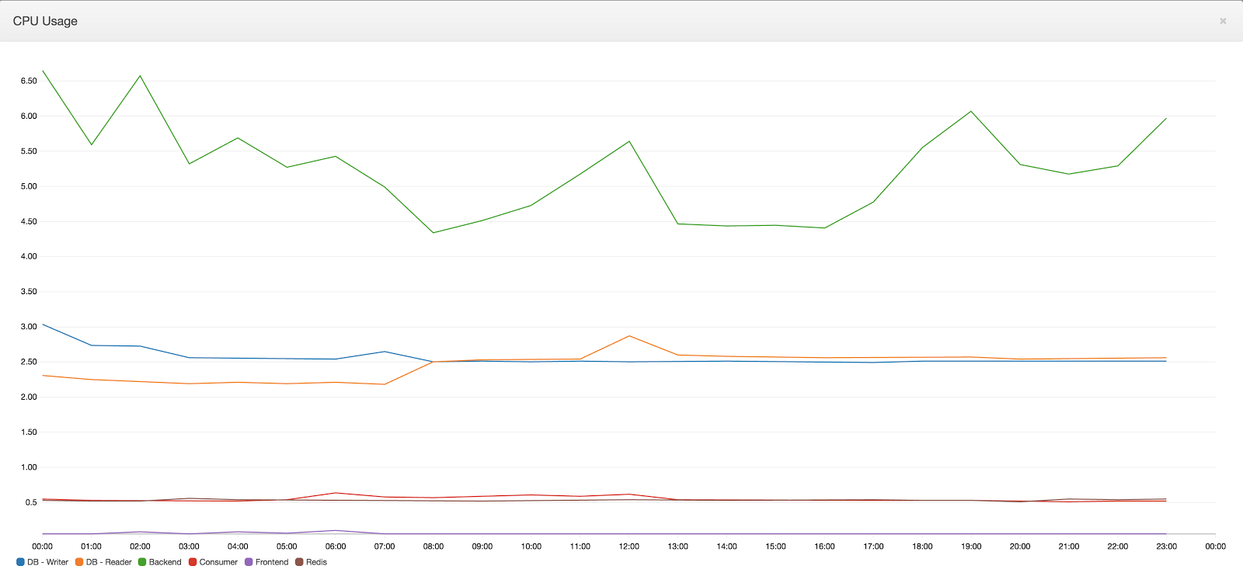Click the Consumer red legend swatch
This screenshot has width=1243, height=583.
click(193, 562)
